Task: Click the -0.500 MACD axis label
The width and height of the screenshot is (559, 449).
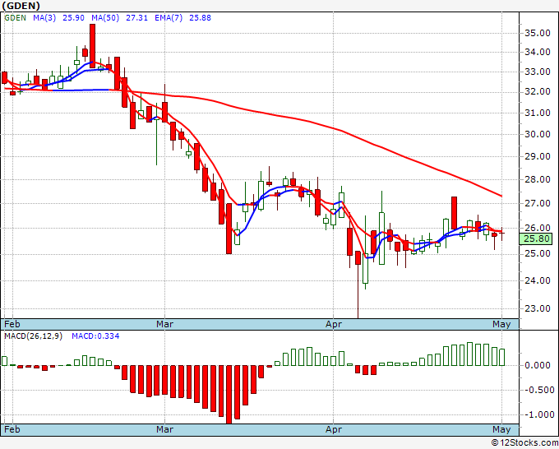Action: coord(538,390)
